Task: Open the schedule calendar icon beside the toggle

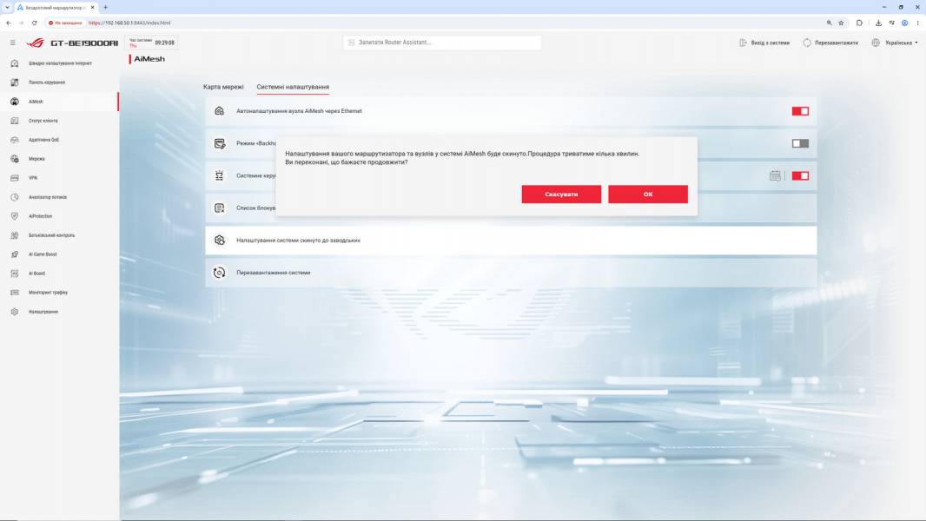Action: 775,175
